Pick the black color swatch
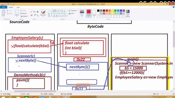175x98 pixels. (x=98, y=11)
